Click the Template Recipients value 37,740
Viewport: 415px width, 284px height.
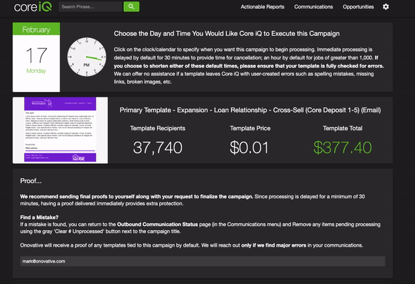point(158,147)
